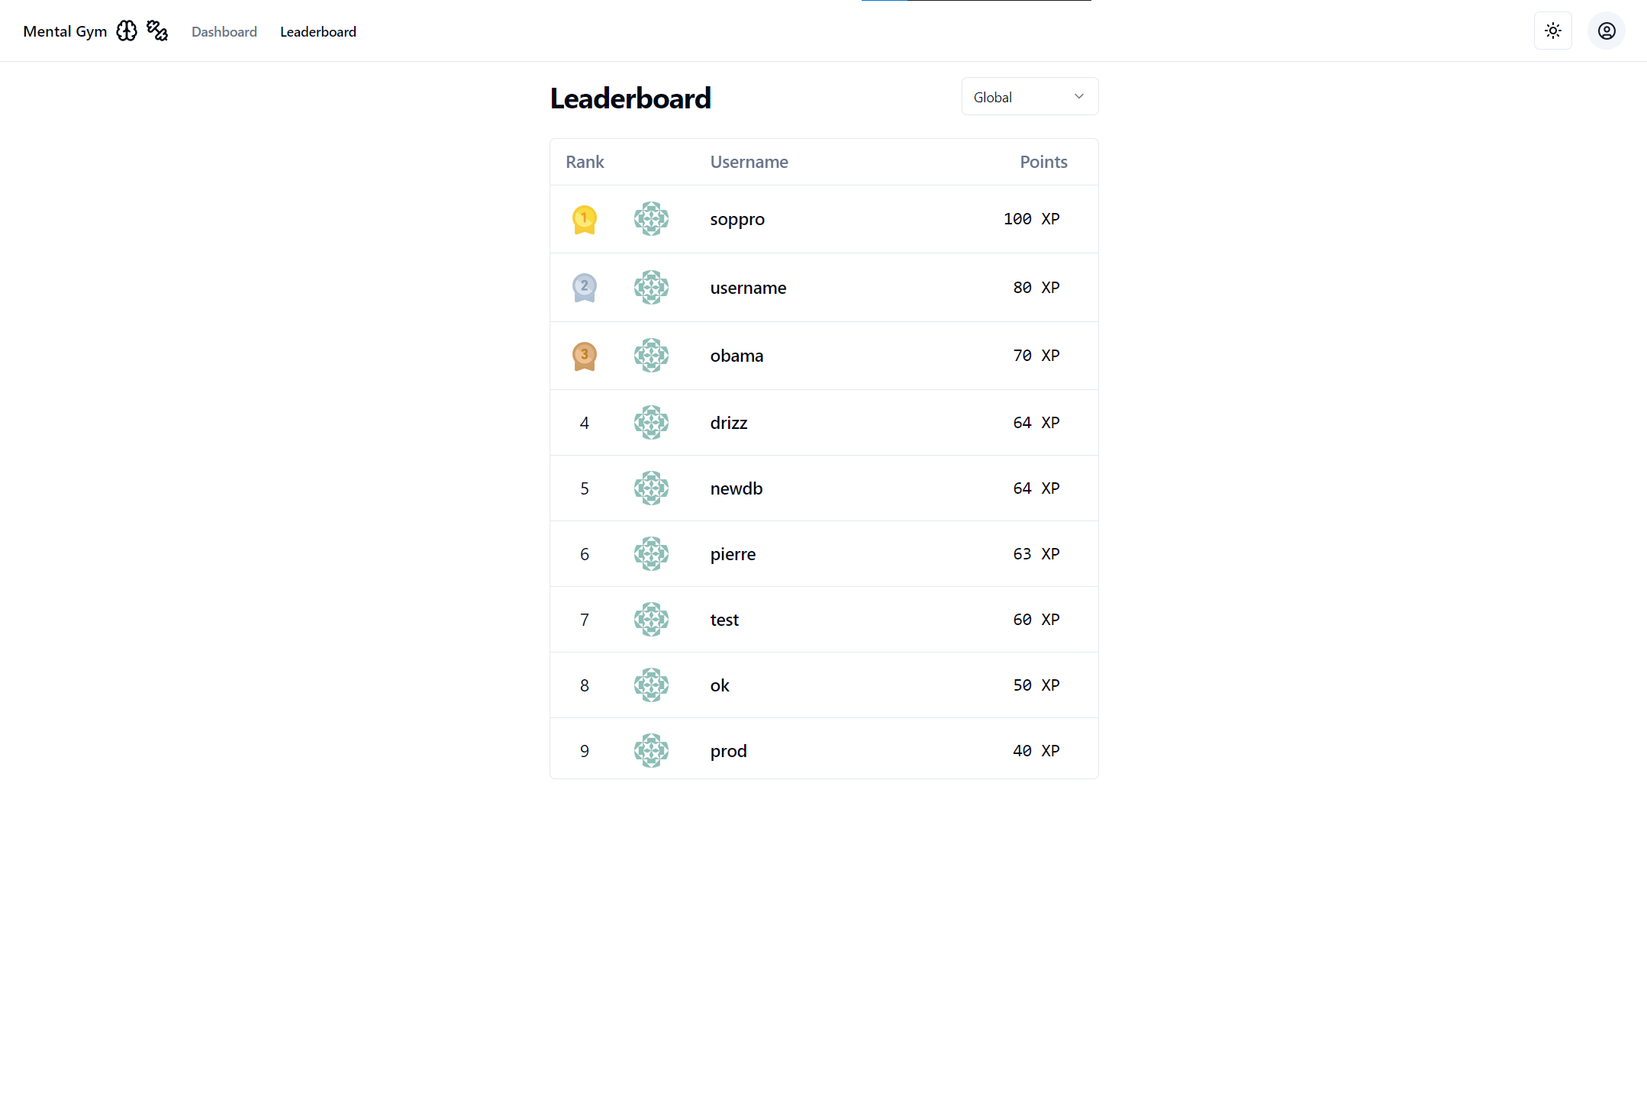The height and width of the screenshot is (1099, 1647).
Task: Click the Points column header
Action: tap(1043, 162)
